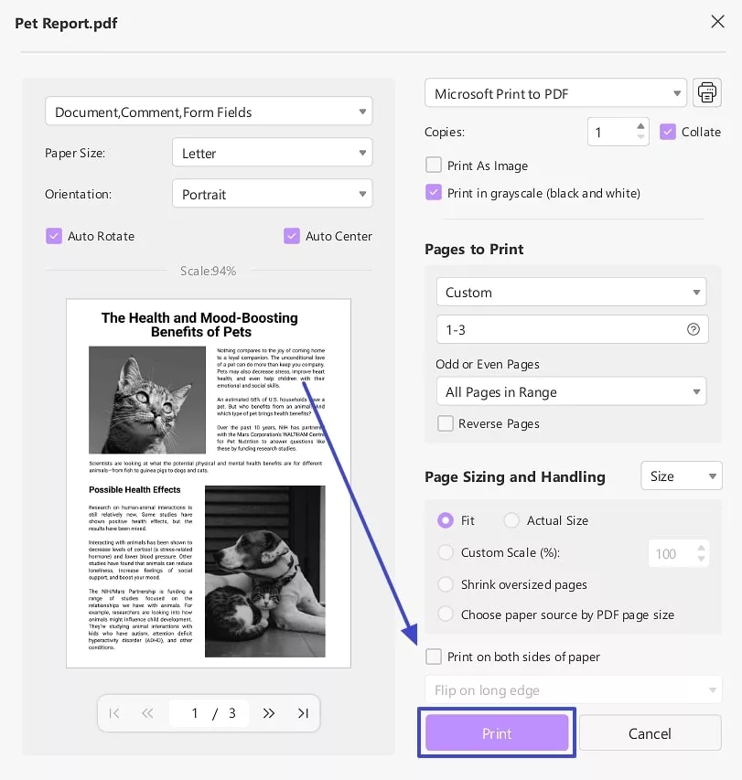Cancel the print dialog

(650, 733)
